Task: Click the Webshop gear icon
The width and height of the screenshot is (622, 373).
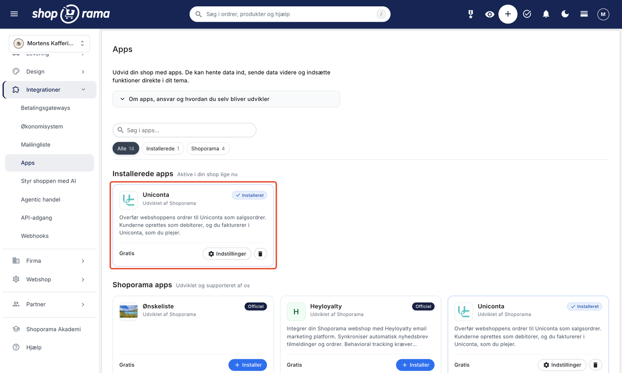Action: pos(16,279)
